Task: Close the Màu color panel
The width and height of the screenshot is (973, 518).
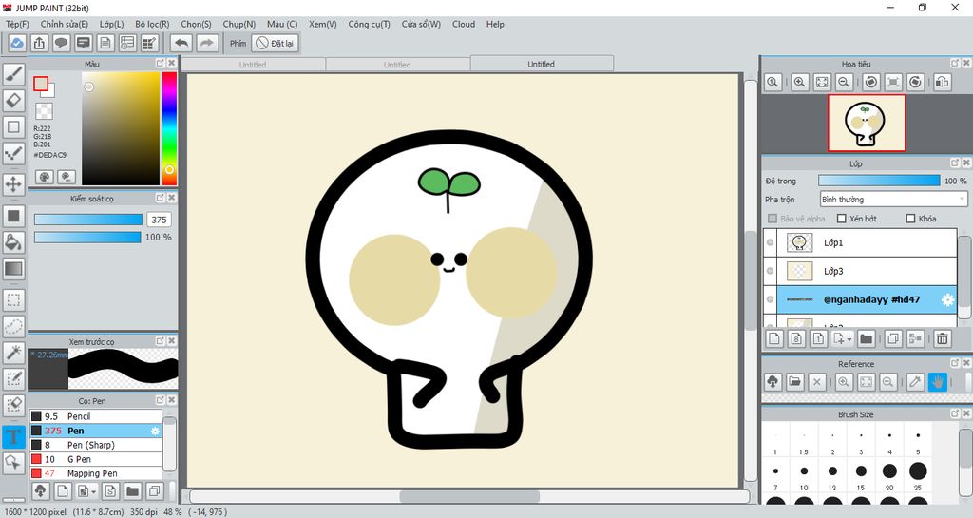Action: pos(172,64)
